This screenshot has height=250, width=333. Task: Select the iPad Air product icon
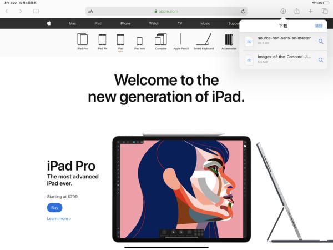click(102, 42)
